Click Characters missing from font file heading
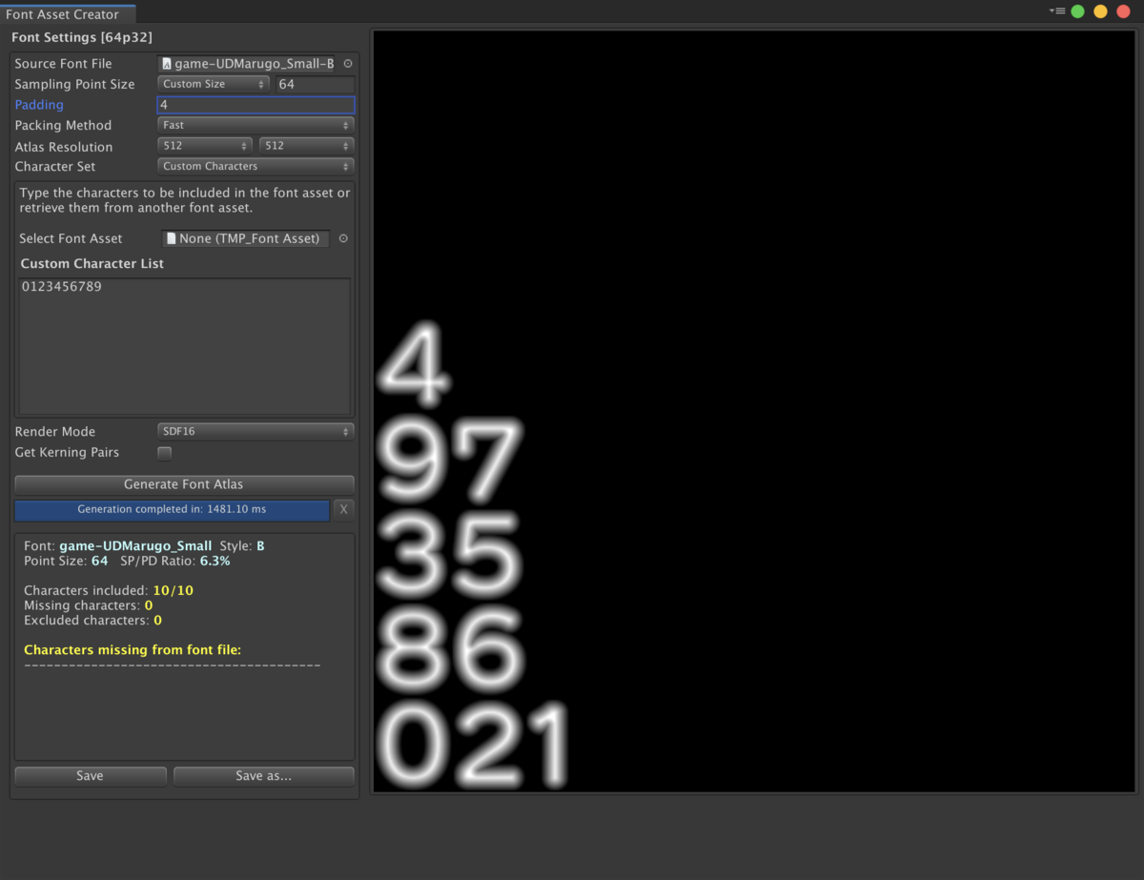Image resolution: width=1144 pixels, height=880 pixels. [x=133, y=650]
